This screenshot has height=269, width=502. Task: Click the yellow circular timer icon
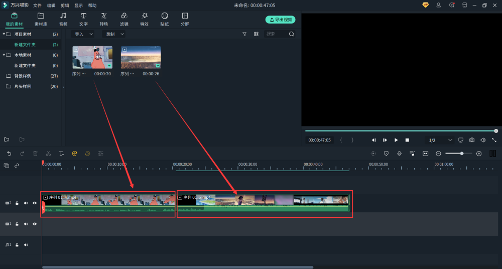pyautogui.click(x=87, y=154)
